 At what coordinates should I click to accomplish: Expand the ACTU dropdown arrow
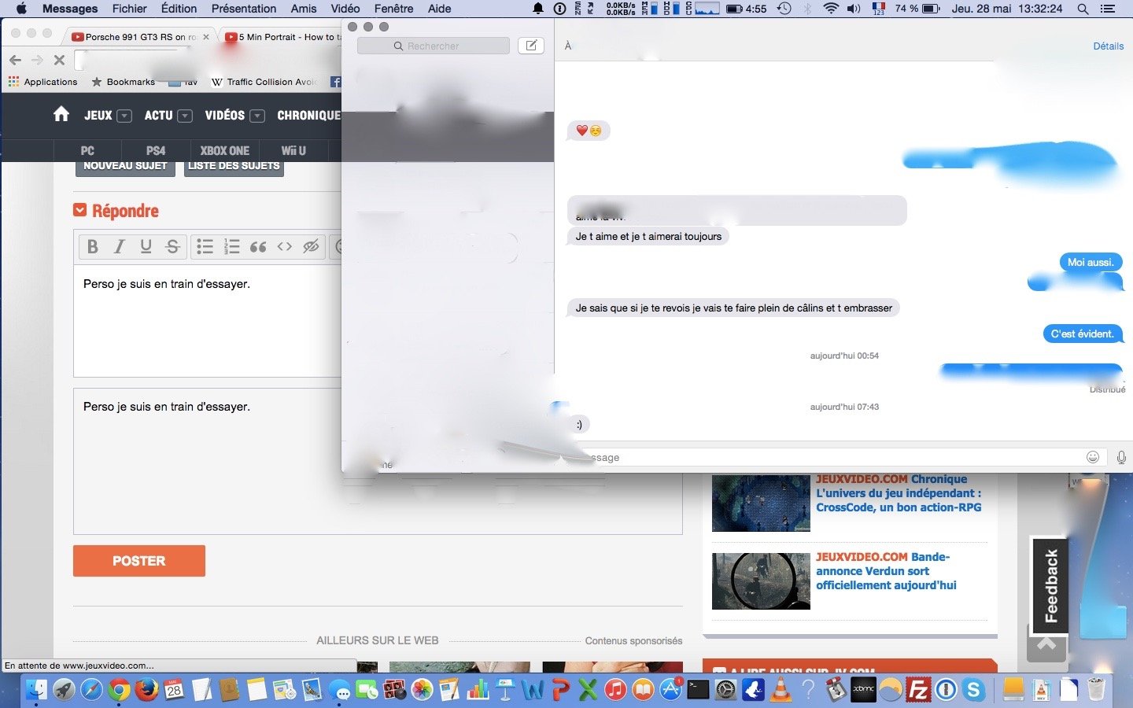185,116
